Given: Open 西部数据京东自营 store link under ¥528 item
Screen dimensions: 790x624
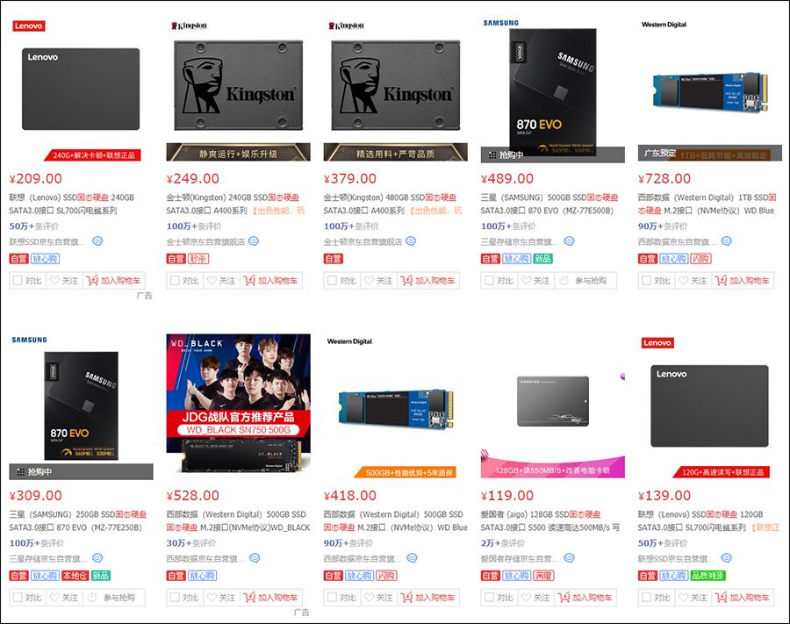Looking at the screenshot, I should tap(205, 558).
